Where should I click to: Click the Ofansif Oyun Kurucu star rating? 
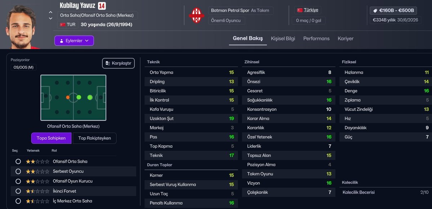37,181
